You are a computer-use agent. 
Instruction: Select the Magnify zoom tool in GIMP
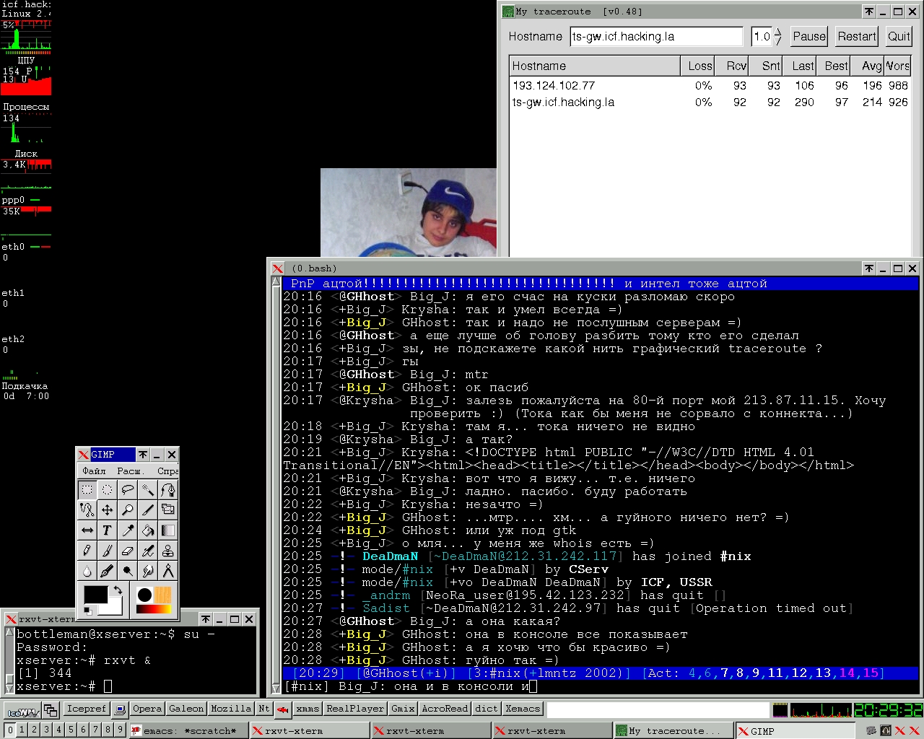pyautogui.click(x=127, y=510)
